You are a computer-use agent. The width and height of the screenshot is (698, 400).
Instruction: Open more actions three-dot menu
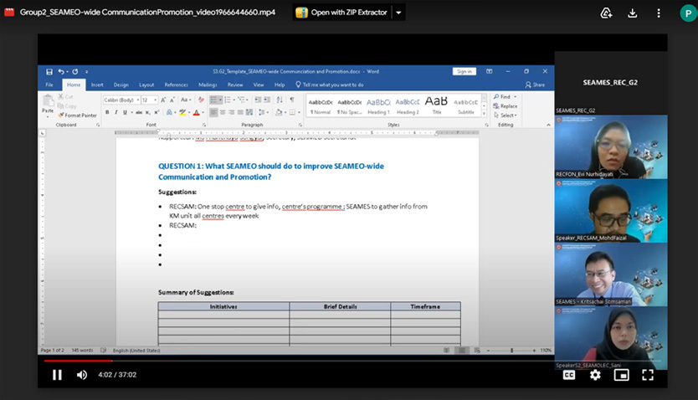pos(659,13)
